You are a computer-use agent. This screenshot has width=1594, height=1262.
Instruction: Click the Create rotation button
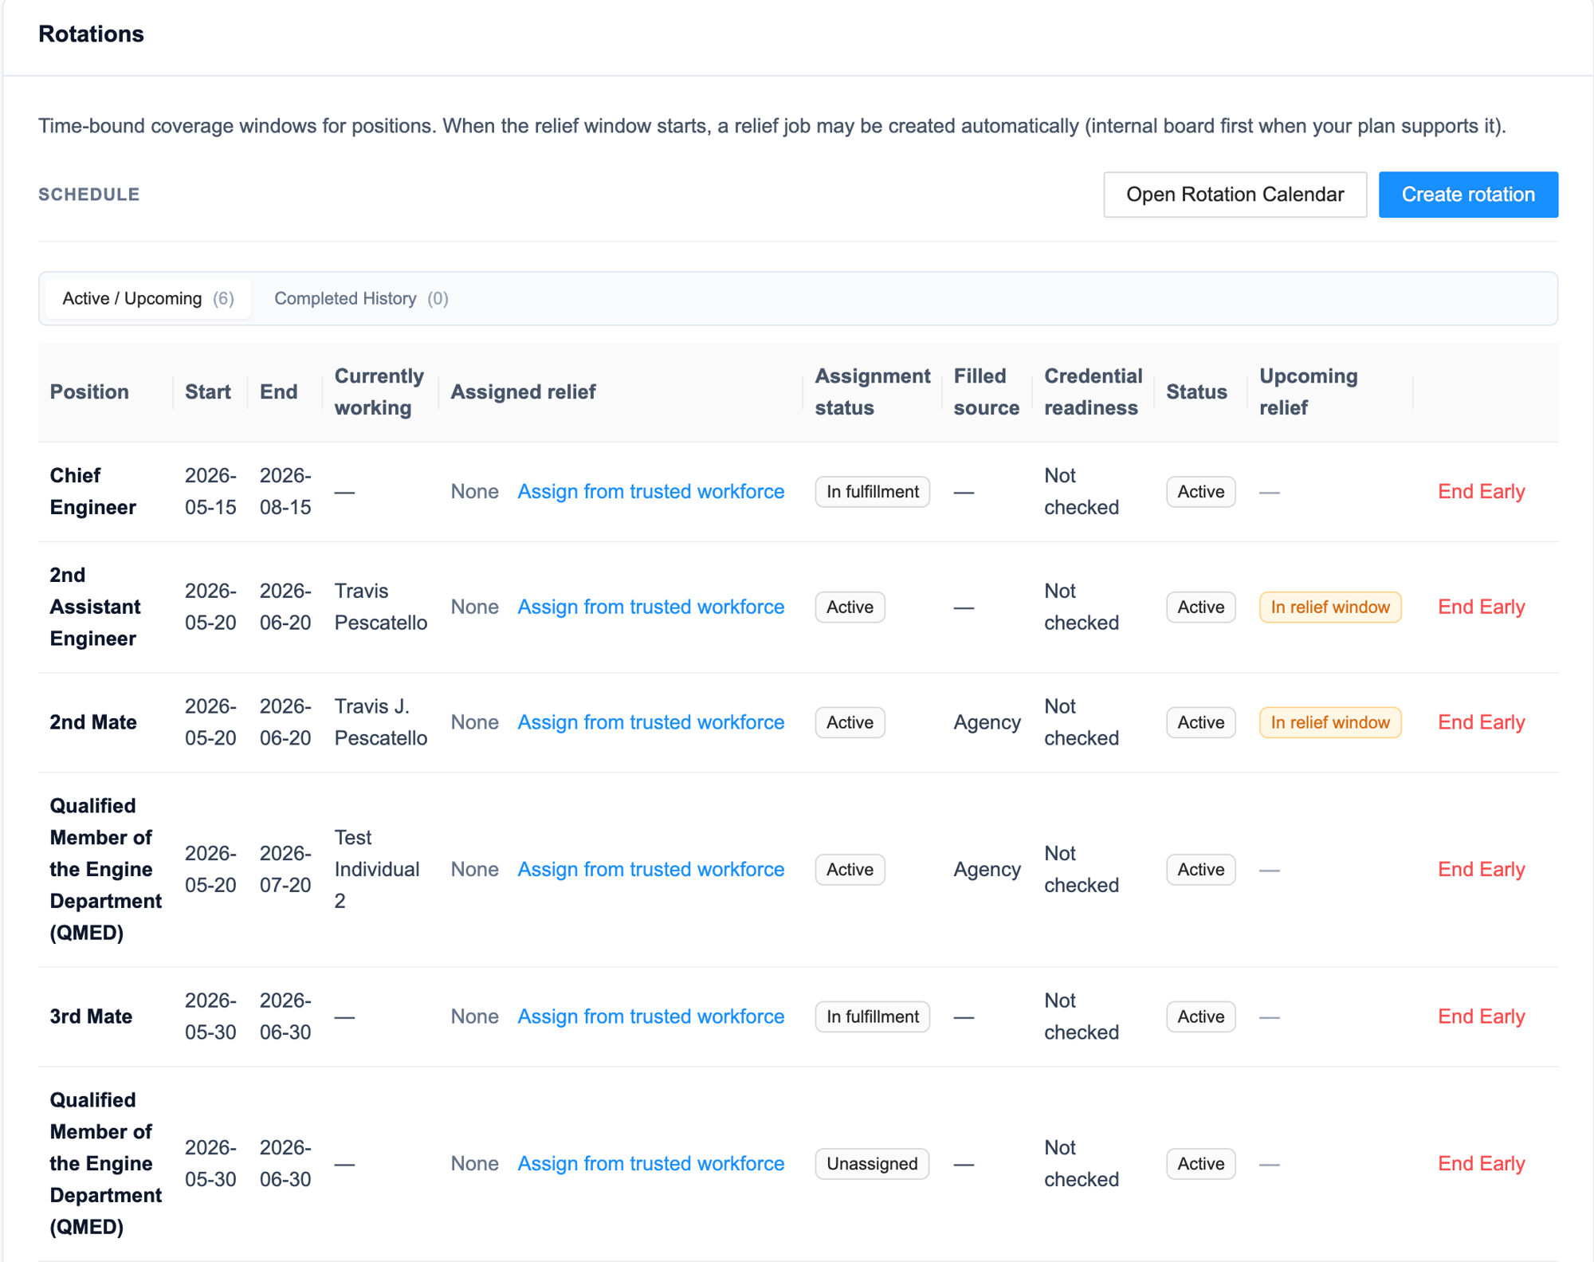pos(1468,195)
